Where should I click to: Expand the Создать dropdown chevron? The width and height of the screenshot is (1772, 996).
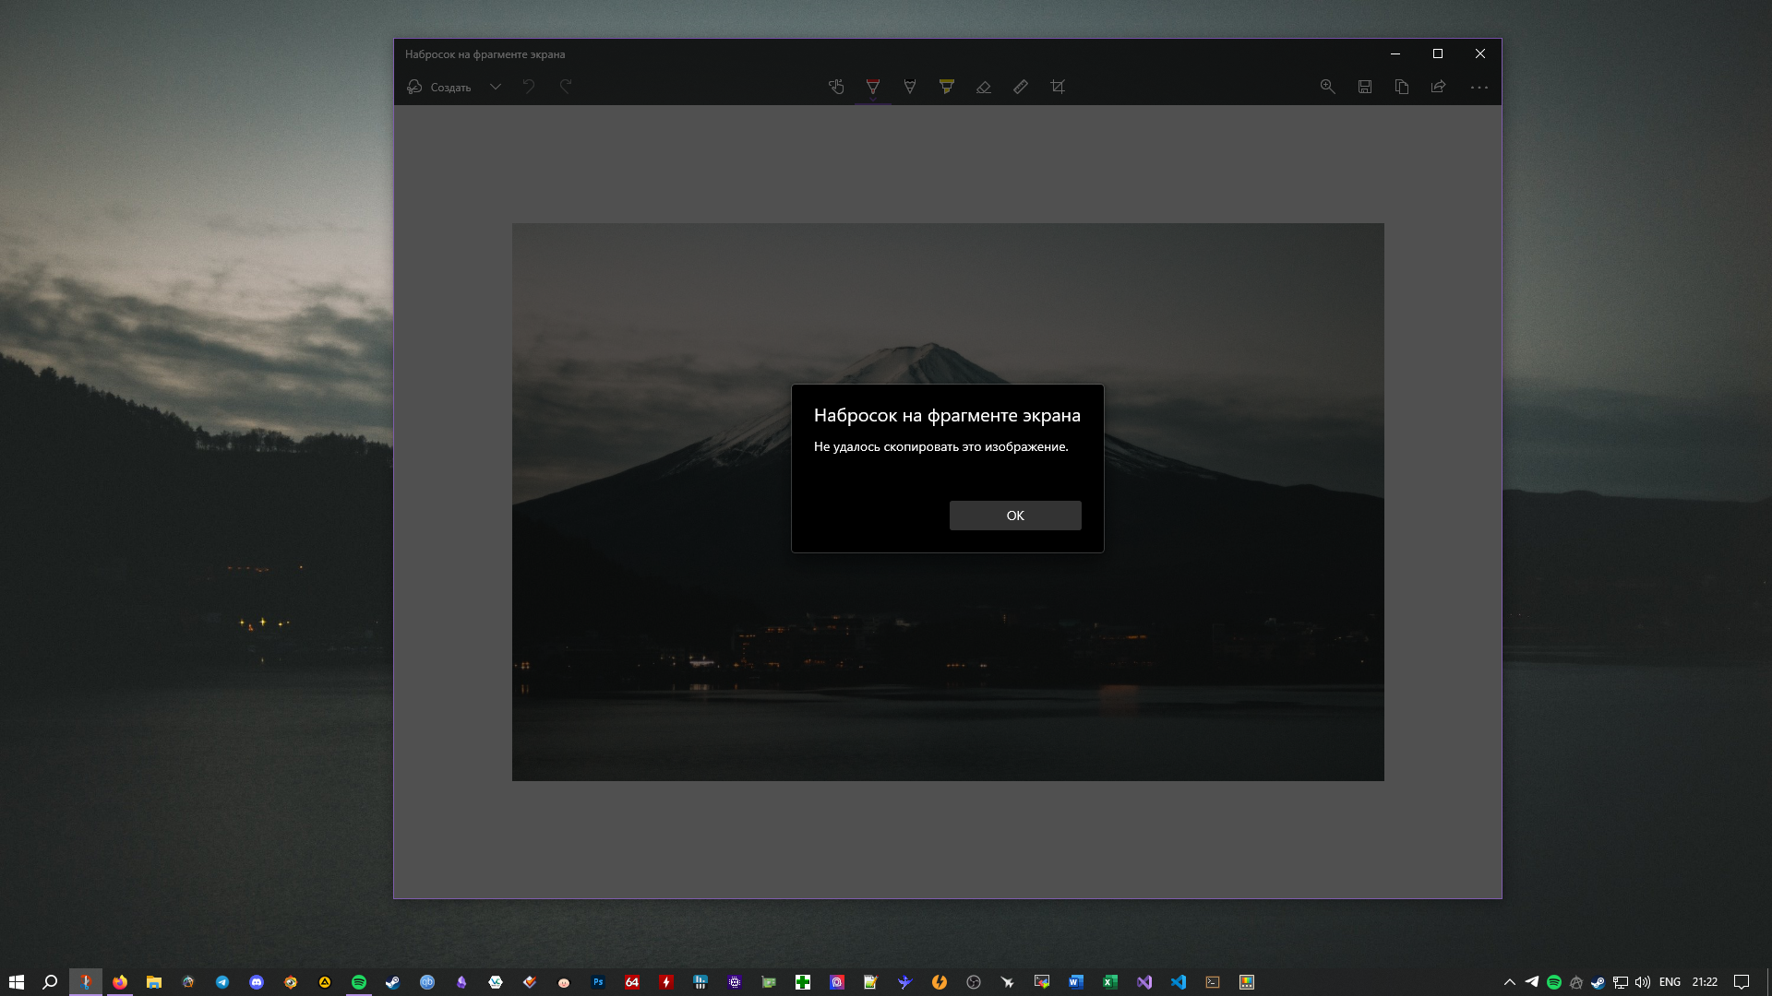496,87
